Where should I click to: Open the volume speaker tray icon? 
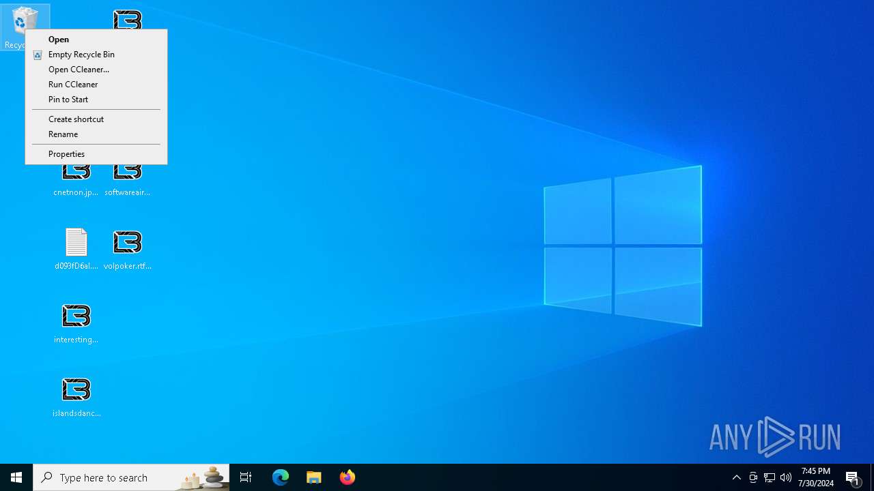[x=786, y=477]
